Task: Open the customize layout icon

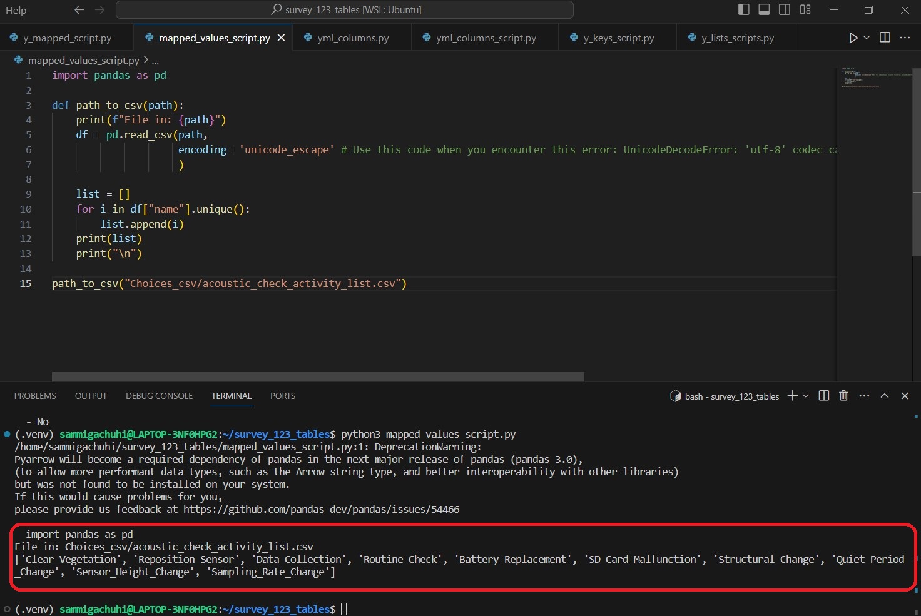Action: [x=805, y=9]
